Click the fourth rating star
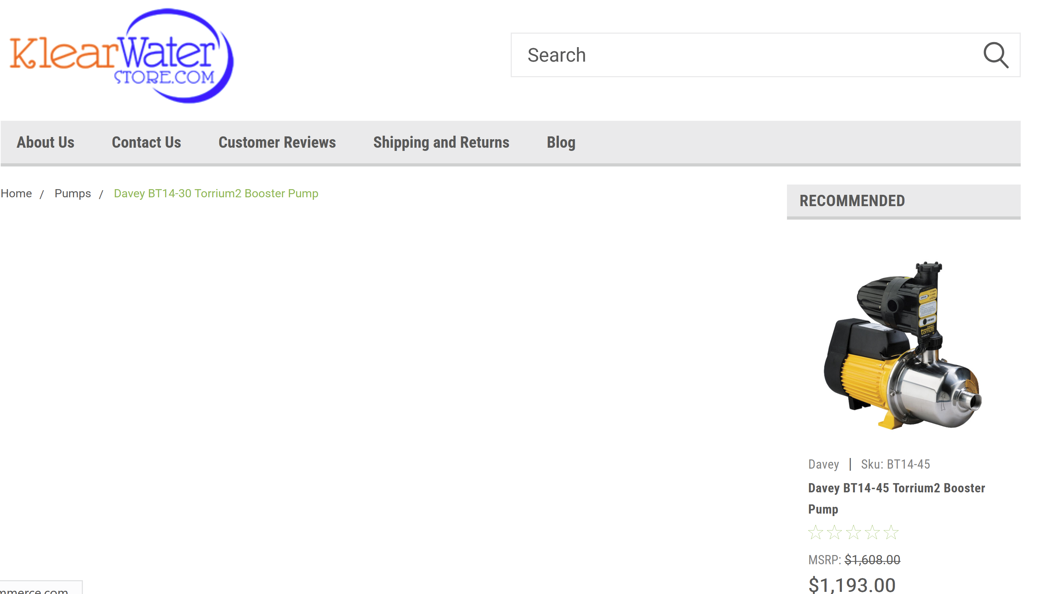 point(872,532)
